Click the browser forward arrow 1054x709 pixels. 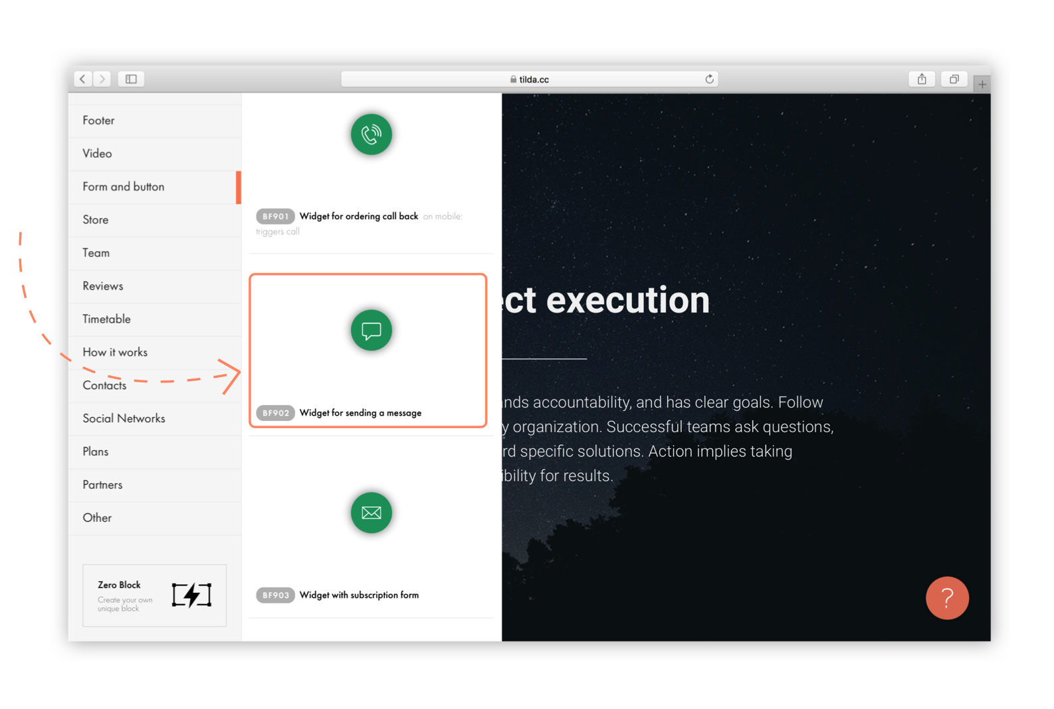[102, 79]
